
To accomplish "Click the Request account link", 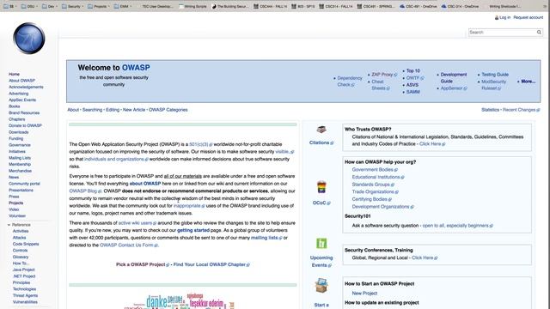I will click(529, 17).
